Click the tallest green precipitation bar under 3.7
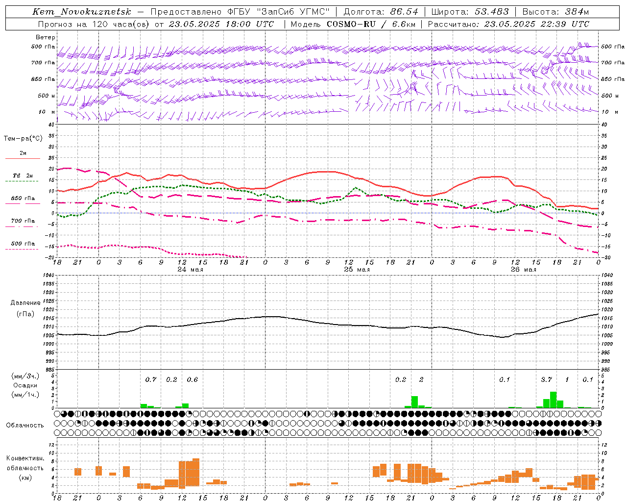This screenshot has height=502, width=627. pyautogui.click(x=553, y=400)
